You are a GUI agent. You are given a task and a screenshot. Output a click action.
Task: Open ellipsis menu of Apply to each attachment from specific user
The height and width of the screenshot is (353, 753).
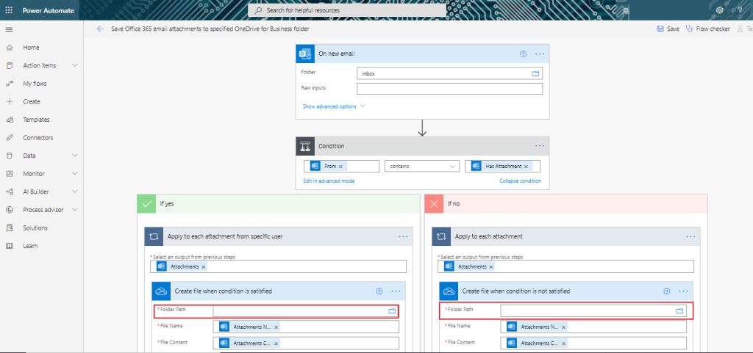click(403, 236)
